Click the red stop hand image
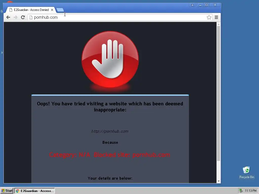 click(110, 59)
